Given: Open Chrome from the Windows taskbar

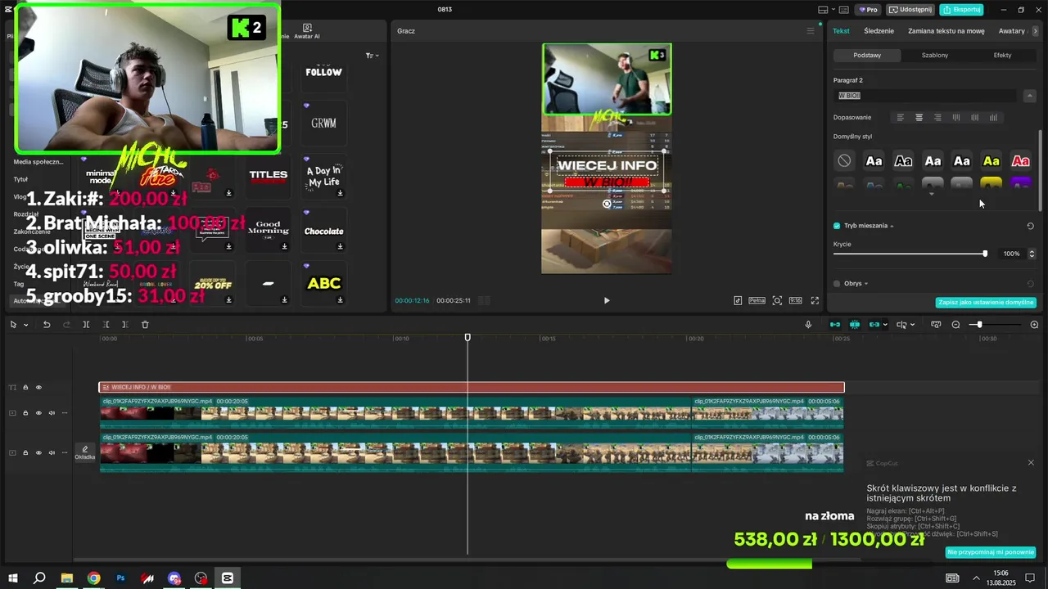Looking at the screenshot, I should [x=93, y=578].
